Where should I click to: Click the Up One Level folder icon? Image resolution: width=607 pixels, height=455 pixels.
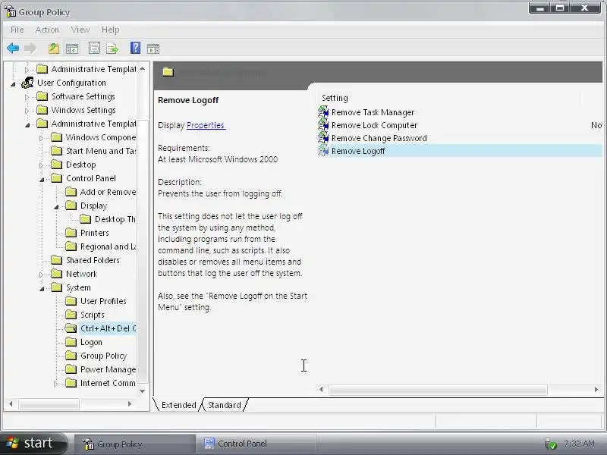click(x=54, y=49)
